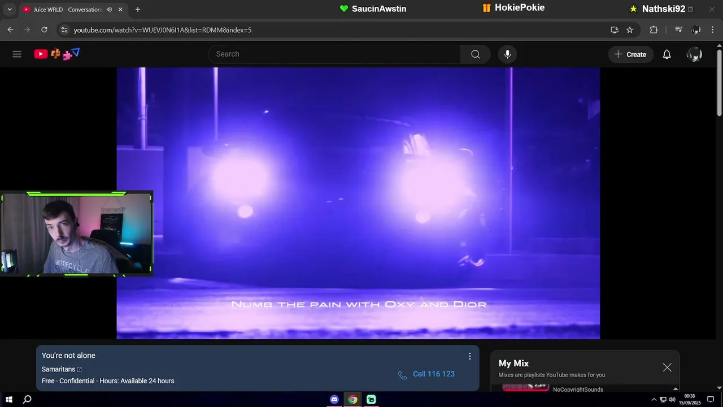
Task: Open a new browser tab
Action: [138, 10]
